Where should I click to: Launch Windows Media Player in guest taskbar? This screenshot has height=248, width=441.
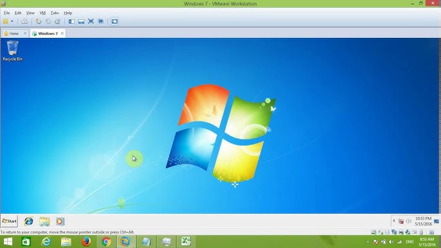point(60,221)
